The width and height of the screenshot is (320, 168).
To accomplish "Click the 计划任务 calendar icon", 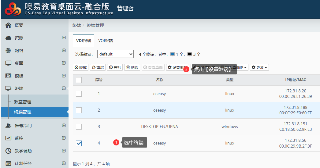I will coord(8,163).
